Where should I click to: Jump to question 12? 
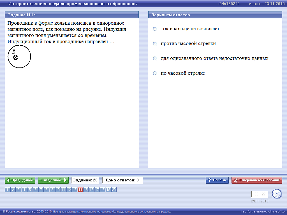pyautogui.click(x=69, y=190)
